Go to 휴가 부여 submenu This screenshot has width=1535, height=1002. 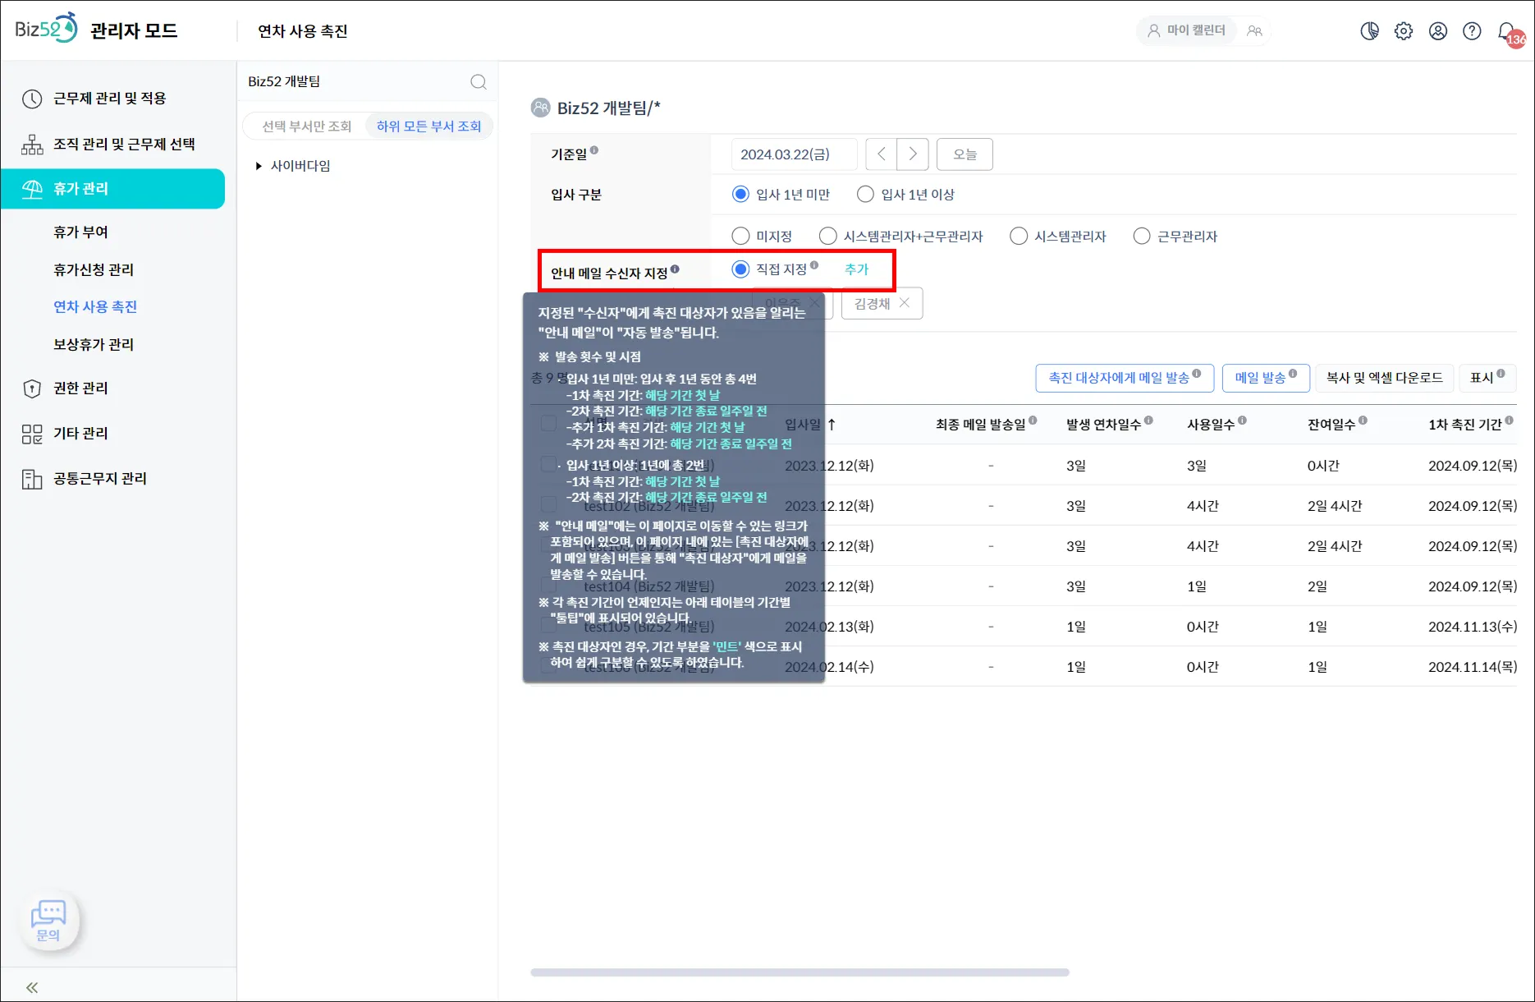pos(80,232)
